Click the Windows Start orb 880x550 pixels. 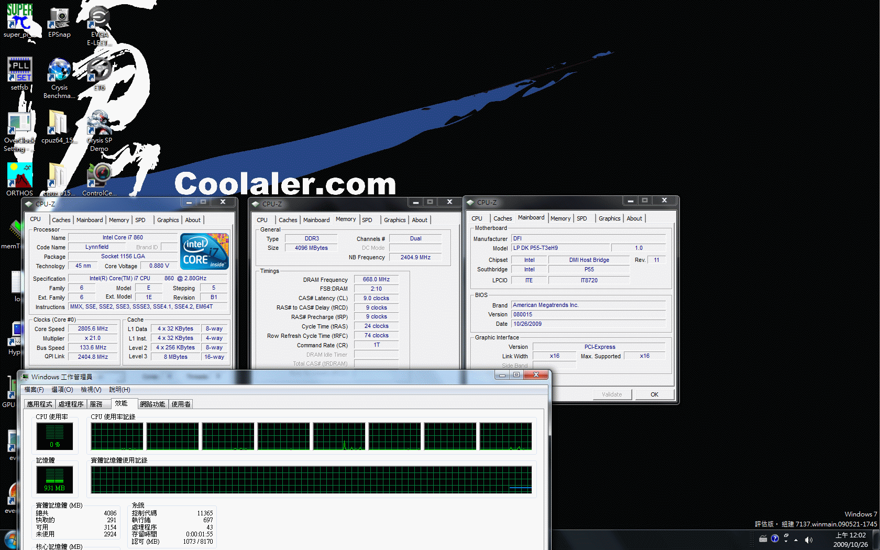tap(10, 541)
